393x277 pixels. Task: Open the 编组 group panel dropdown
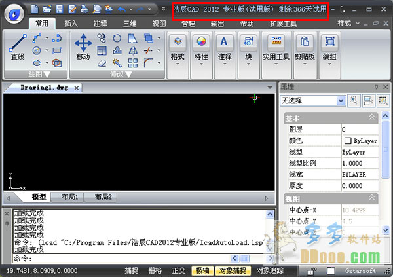pos(329,64)
